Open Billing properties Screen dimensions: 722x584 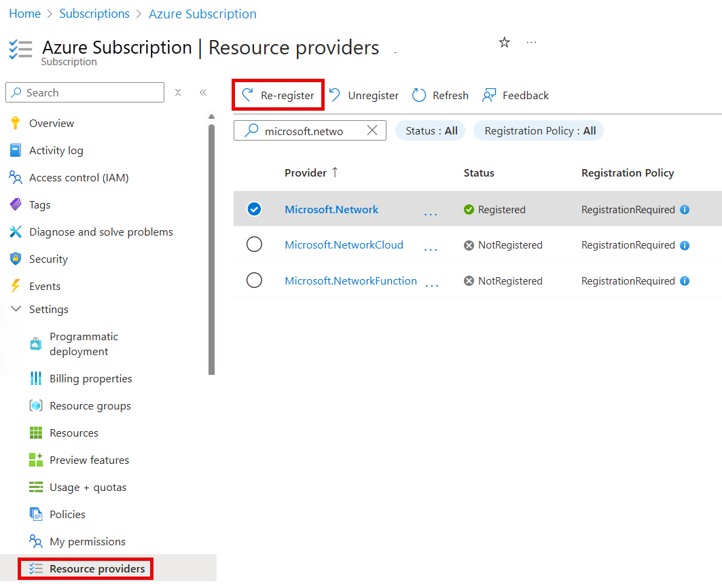click(91, 379)
